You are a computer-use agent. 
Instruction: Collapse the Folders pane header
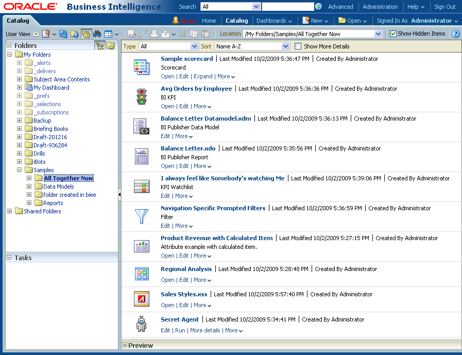click(9, 45)
